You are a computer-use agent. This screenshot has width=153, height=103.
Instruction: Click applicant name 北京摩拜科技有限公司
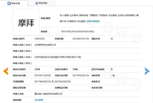tap(45, 45)
